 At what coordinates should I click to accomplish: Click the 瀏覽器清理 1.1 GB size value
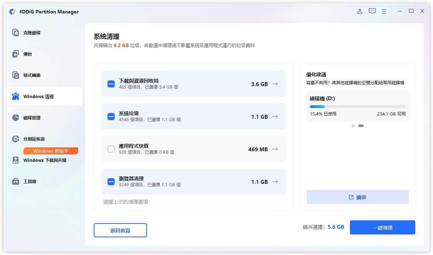pyautogui.click(x=259, y=182)
